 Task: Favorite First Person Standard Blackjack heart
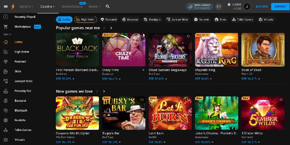[x=96, y=36]
